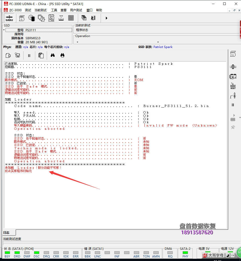Open the circuit board map icon
The height and width of the screenshot is (261, 241).
point(51,18)
